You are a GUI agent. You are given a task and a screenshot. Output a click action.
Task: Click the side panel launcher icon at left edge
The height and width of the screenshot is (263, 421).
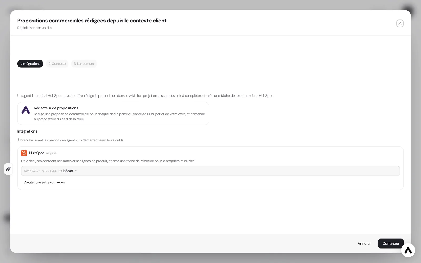(8, 169)
